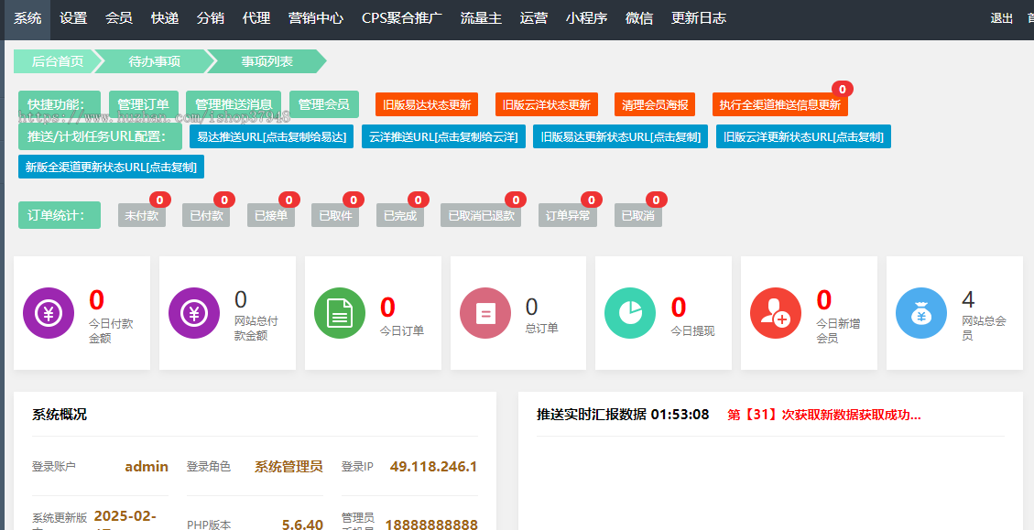Click the pink list icon for 总订单
The height and width of the screenshot is (530, 1034).
[485, 313]
